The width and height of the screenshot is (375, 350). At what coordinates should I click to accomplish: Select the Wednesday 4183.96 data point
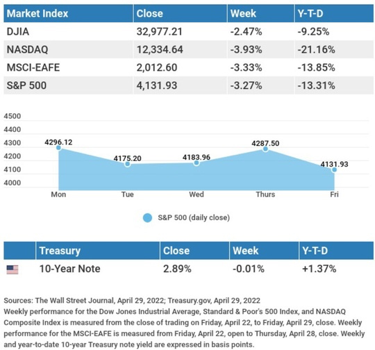point(197,163)
